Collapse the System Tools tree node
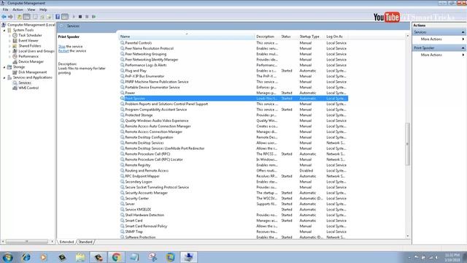 4,30
